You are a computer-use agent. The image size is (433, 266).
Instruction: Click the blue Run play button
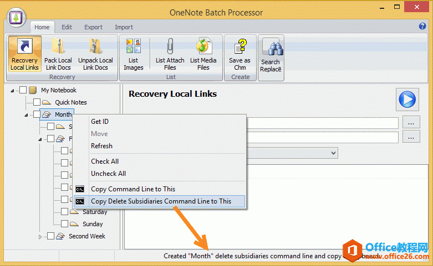coord(407,100)
